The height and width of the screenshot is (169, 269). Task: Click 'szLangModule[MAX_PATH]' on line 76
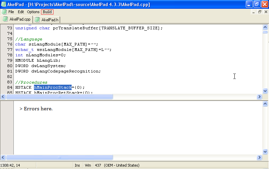click(x=58, y=45)
